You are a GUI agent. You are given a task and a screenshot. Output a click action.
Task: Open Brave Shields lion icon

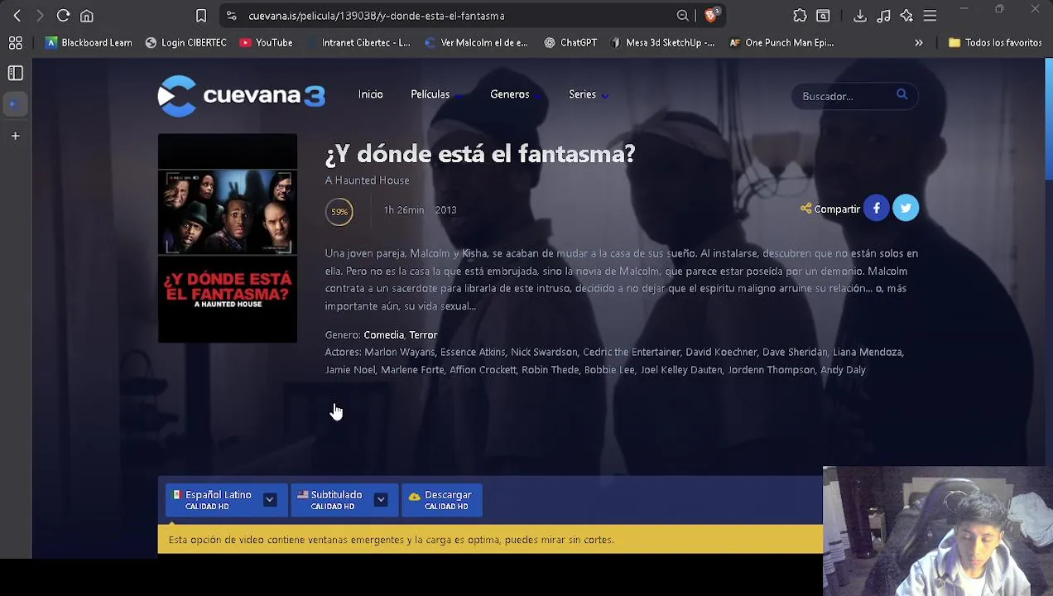(711, 15)
